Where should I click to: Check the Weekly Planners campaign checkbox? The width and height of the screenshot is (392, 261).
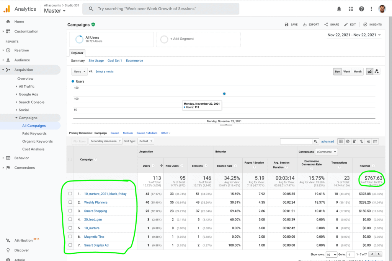[x=70, y=202]
